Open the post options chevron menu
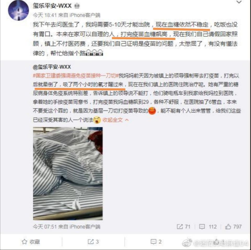 coord(239,2)
